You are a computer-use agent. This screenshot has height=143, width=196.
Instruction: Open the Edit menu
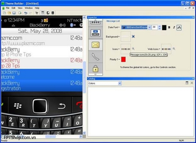(13, 8)
